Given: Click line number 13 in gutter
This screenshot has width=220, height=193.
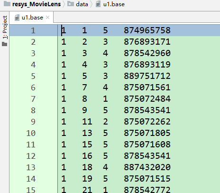Looking at the screenshot, I should (31, 167).
